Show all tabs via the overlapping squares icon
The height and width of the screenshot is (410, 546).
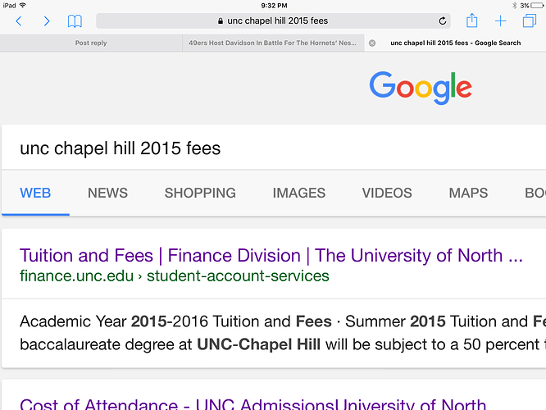pos(530,20)
